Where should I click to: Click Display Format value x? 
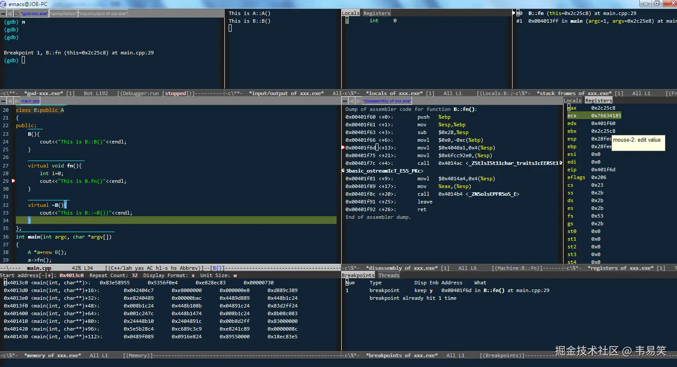pyautogui.click(x=193, y=275)
